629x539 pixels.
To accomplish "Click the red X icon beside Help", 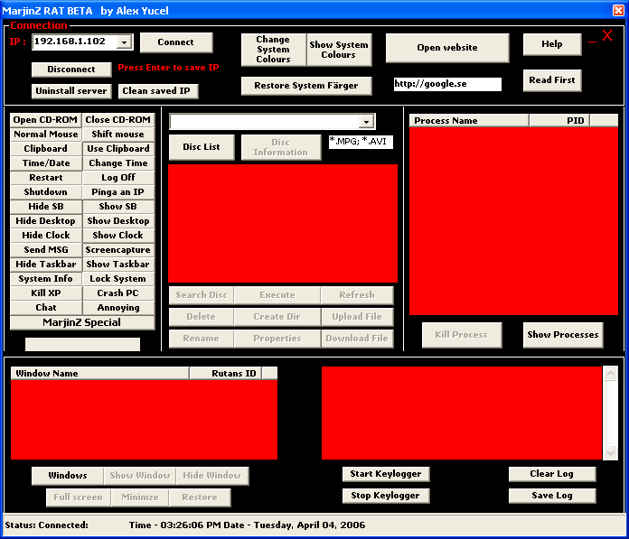I will pos(607,36).
